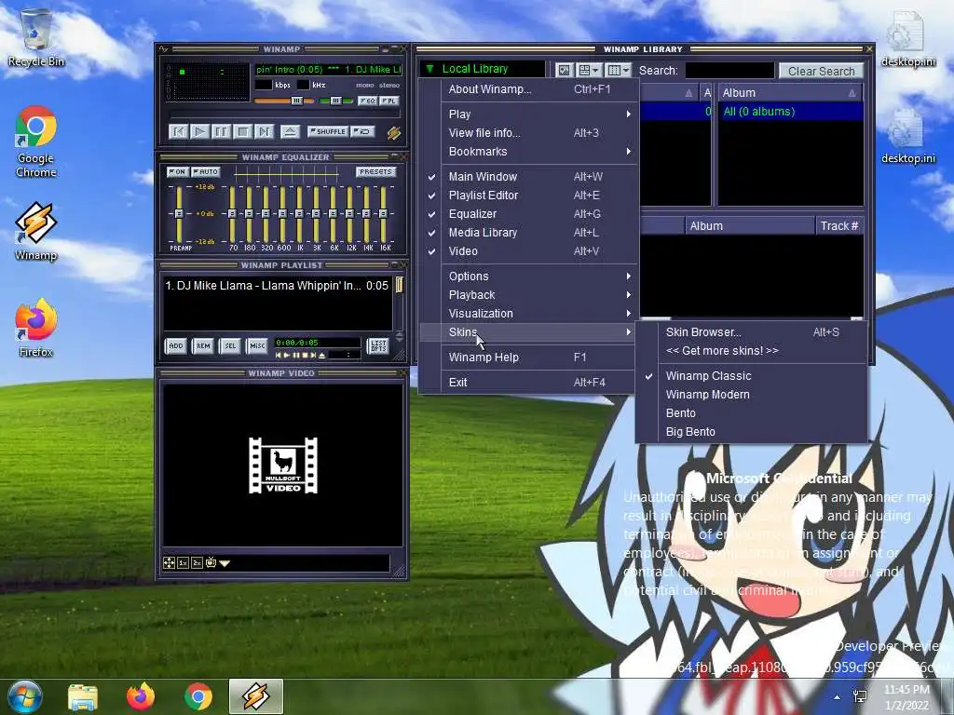954x715 pixels.
Task: Toggle Equalizer menu checkmark
Action: (x=528, y=214)
